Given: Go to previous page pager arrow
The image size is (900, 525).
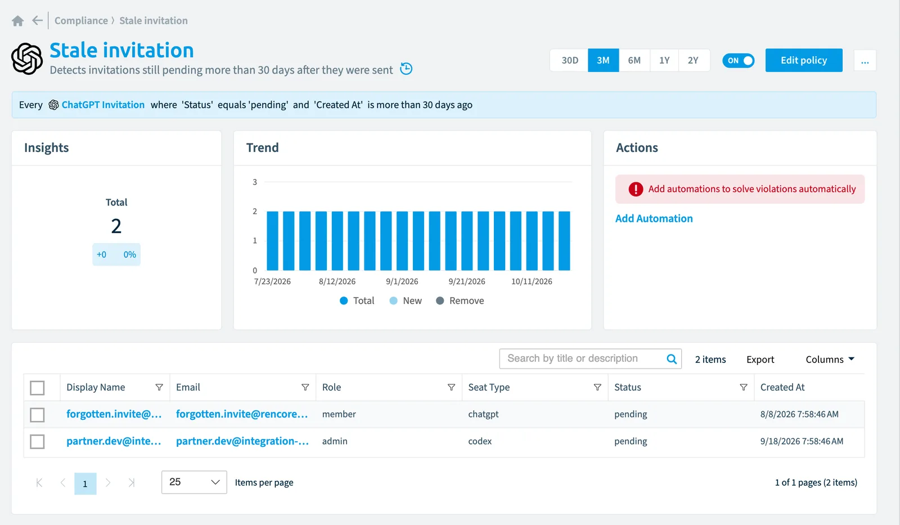Looking at the screenshot, I should click(62, 483).
